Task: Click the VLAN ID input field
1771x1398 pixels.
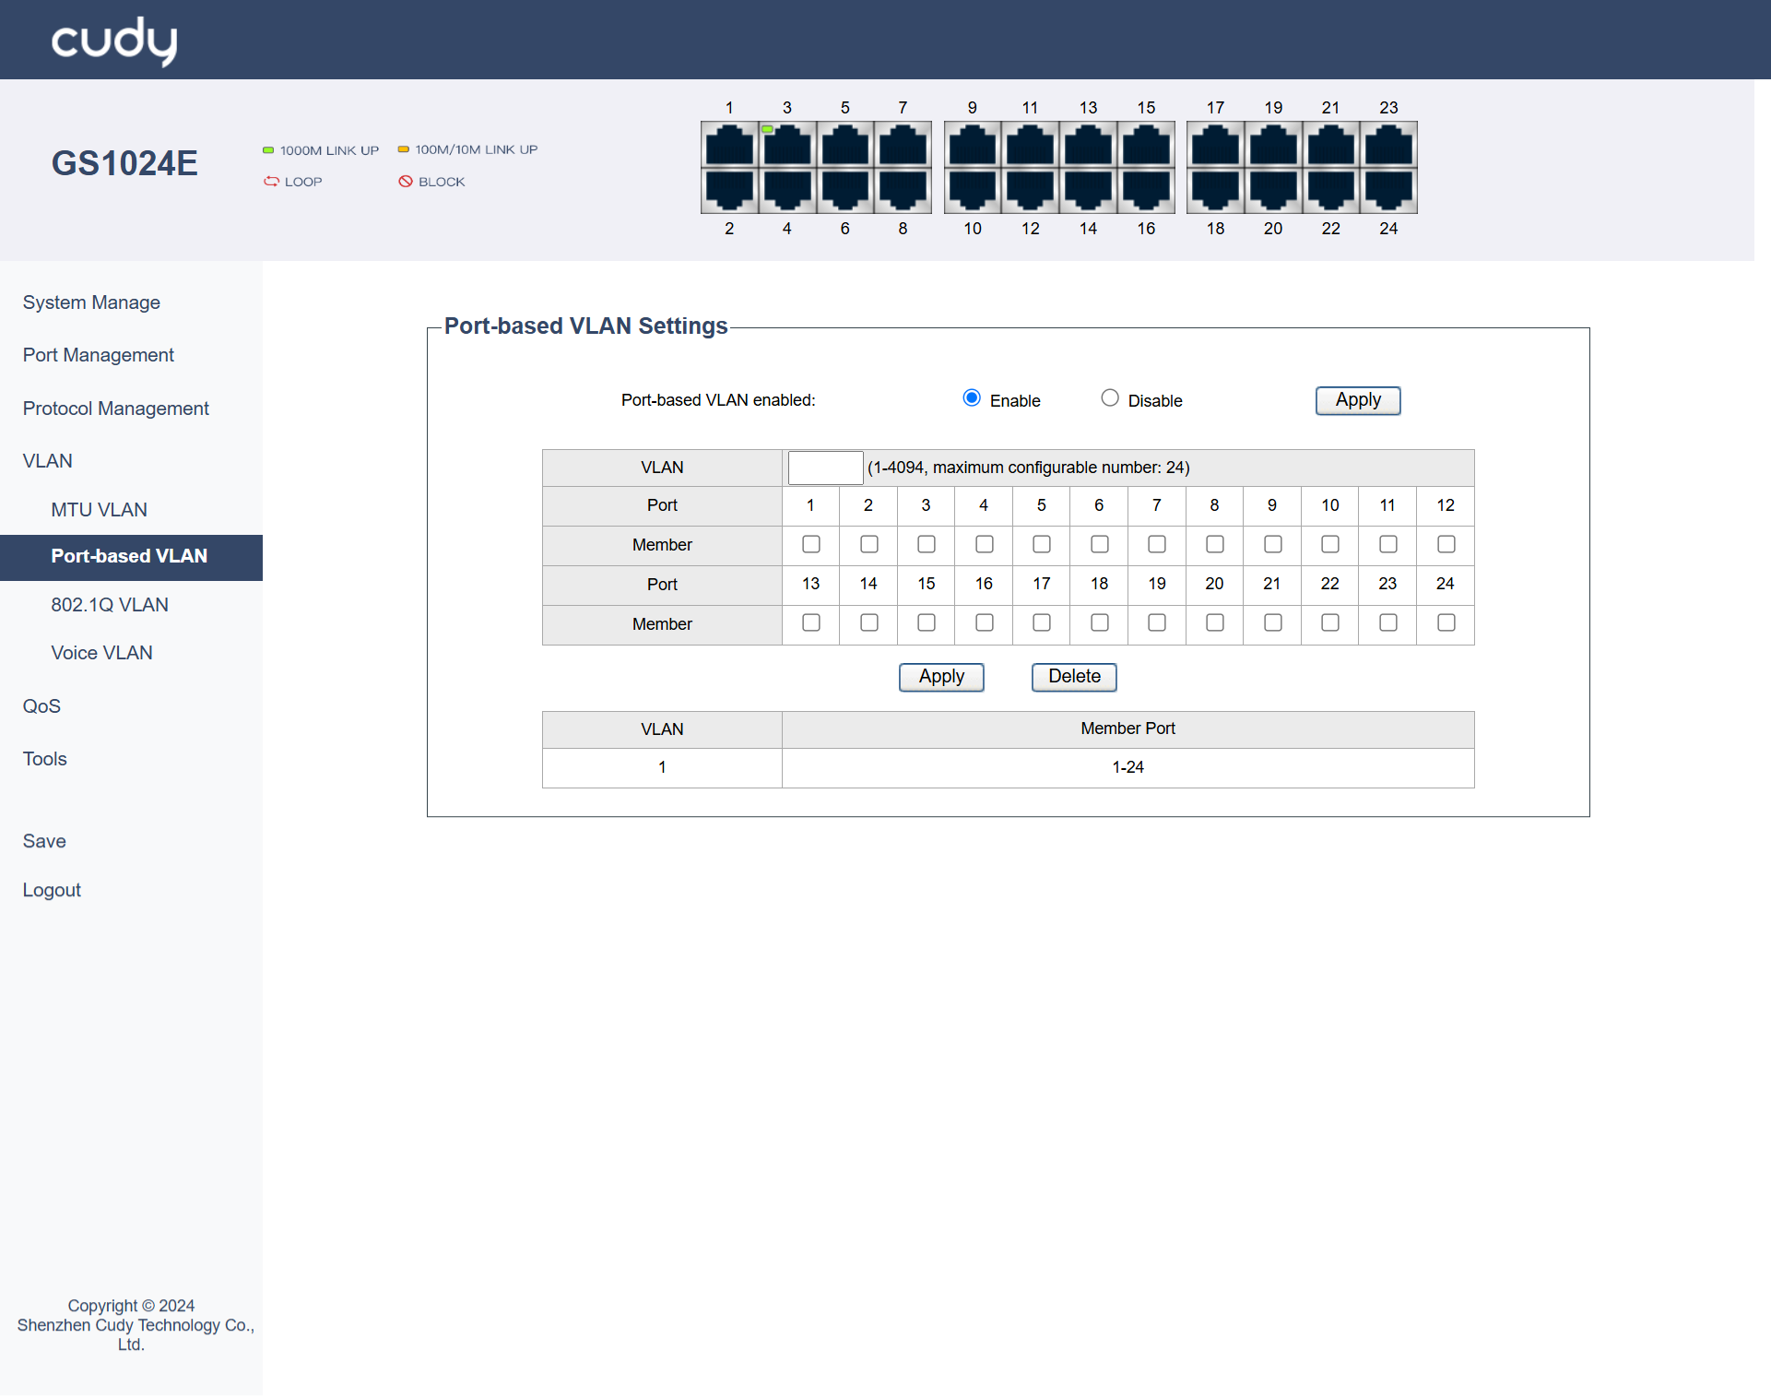Action: 825,468
